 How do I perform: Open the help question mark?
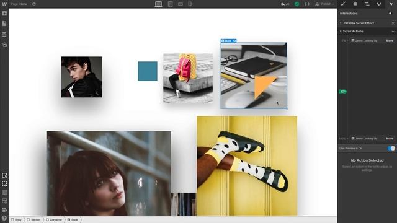[x=4, y=217]
